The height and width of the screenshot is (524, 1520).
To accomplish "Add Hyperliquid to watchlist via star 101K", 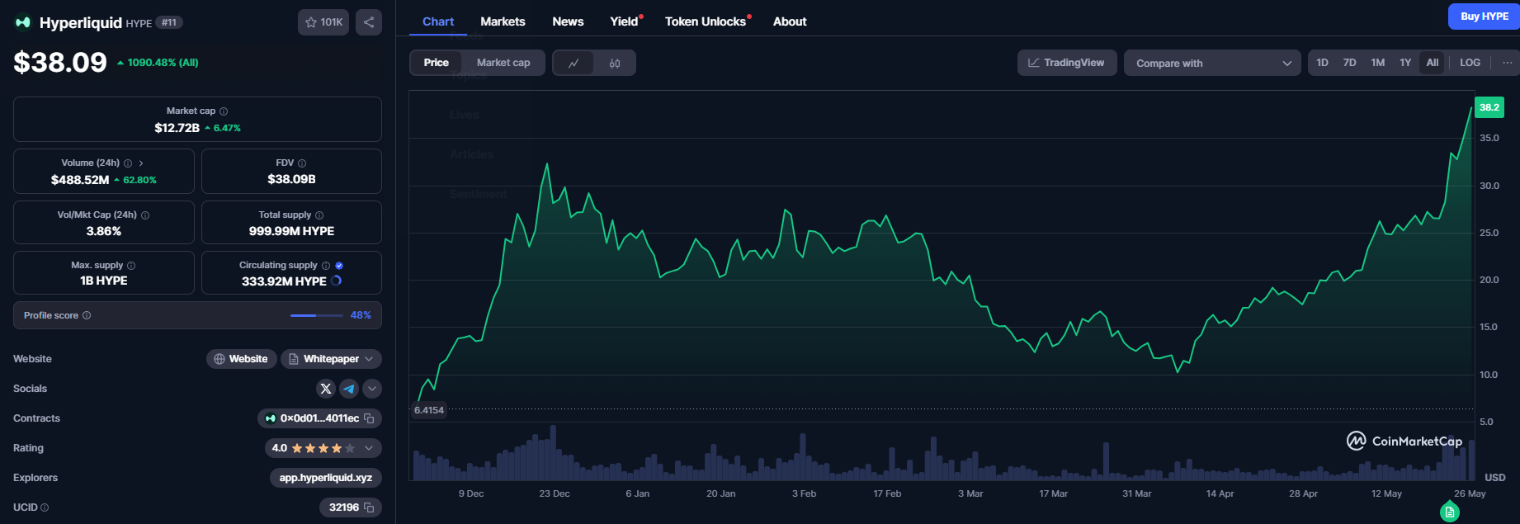I will tap(323, 22).
